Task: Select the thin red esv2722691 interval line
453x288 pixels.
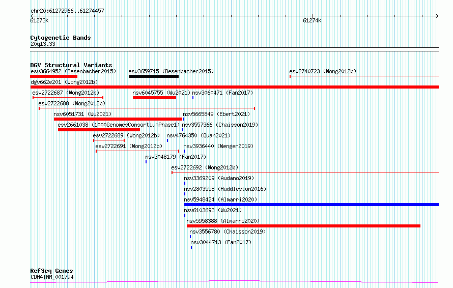Action: click(x=137, y=151)
